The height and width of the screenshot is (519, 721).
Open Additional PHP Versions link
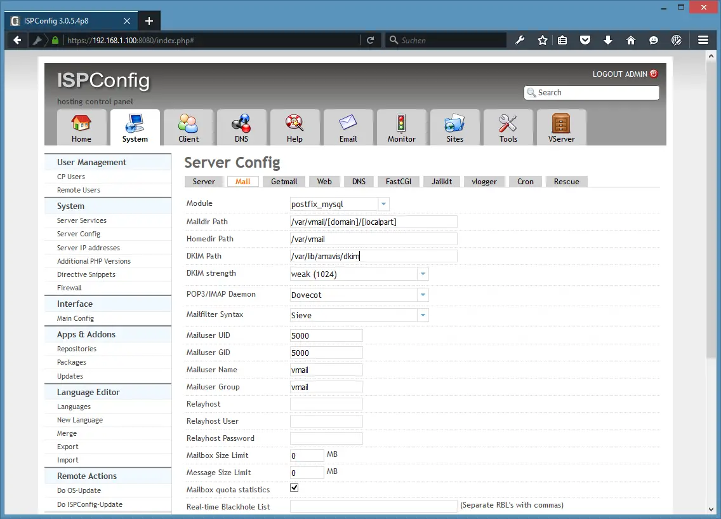94,261
